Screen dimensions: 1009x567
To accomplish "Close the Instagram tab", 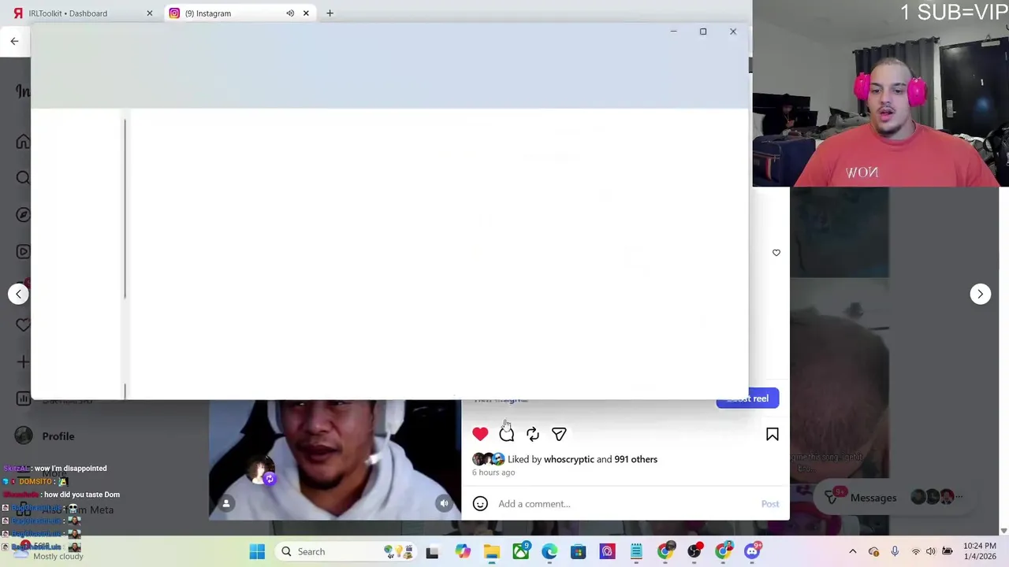I will (x=306, y=13).
